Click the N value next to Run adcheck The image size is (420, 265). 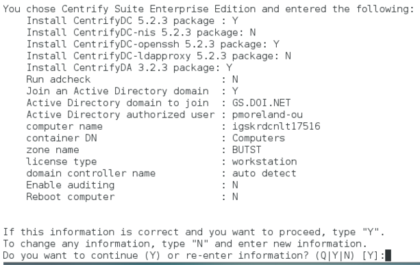tap(235, 79)
